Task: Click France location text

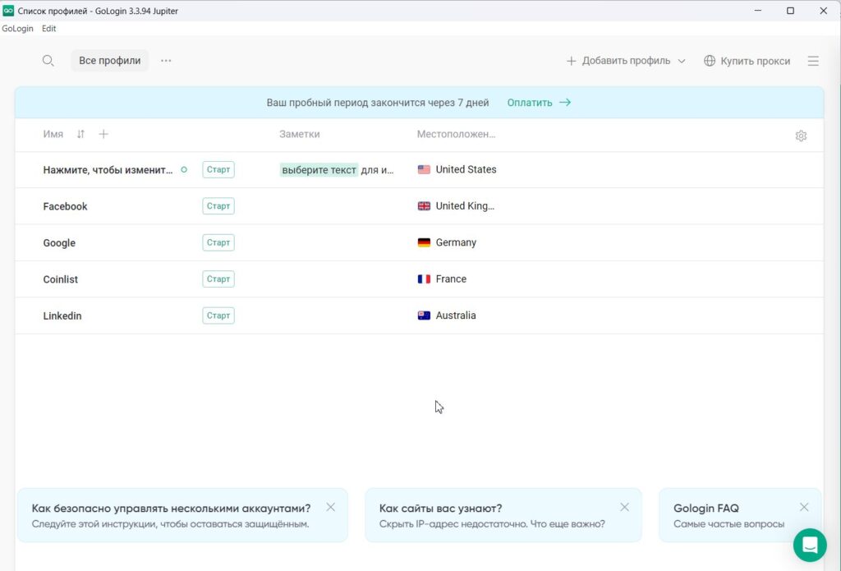Action: [x=451, y=279]
